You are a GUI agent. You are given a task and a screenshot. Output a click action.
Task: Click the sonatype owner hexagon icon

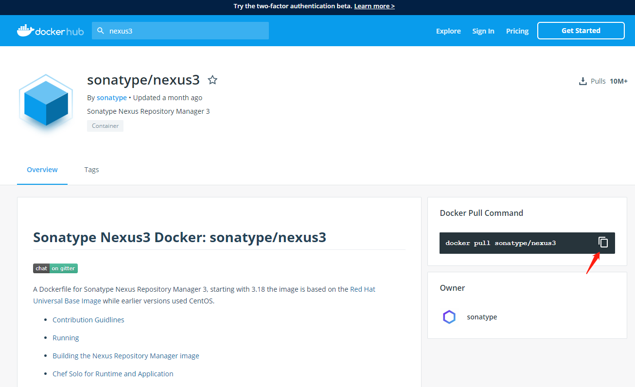click(449, 317)
